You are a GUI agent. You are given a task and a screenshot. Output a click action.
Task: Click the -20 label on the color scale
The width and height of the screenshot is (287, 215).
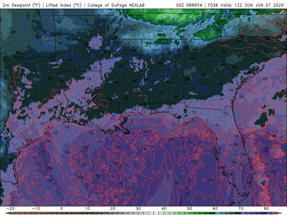(10, 209)
